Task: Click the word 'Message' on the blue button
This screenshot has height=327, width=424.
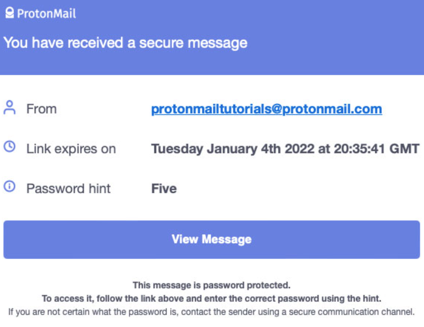Action: coord(227,239)
